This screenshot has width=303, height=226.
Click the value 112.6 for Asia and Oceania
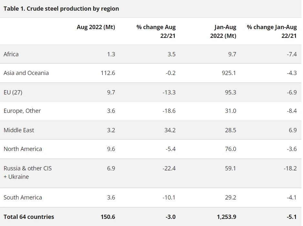click(x=108, y=73)
